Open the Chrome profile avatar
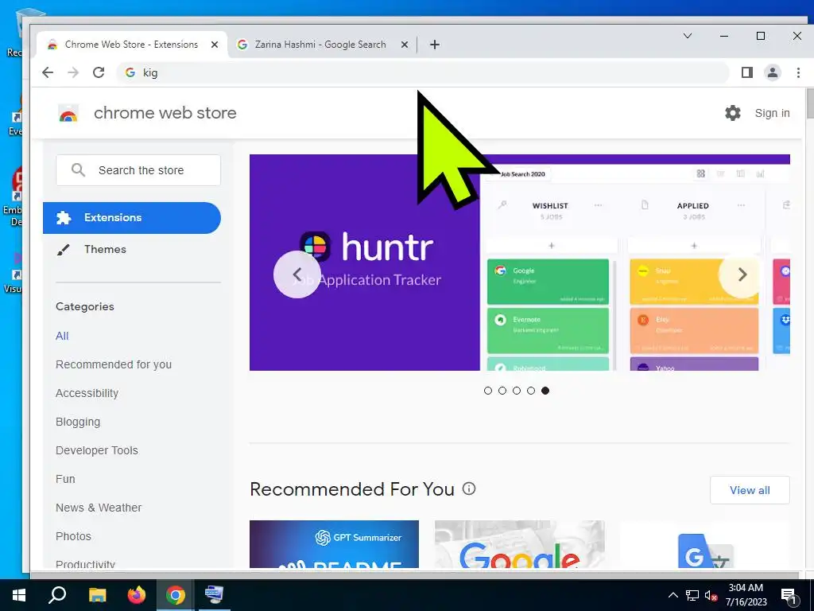The width and height of the screenshot is (814, 611). tap(773, 72)
